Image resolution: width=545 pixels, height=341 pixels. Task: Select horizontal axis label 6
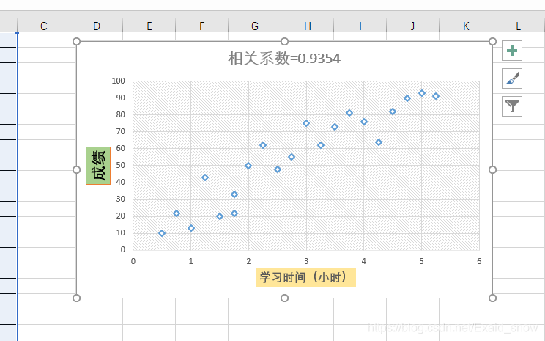(x=479, y=261)
